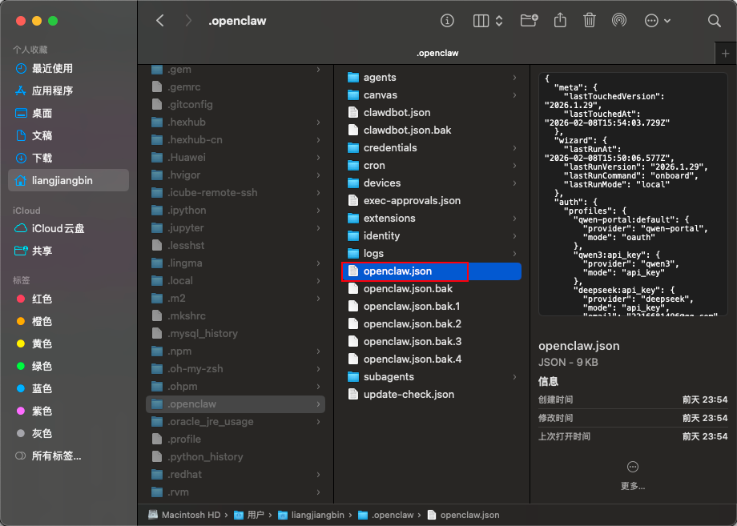Expand the credentials folder chevron

tap(514, 148)
